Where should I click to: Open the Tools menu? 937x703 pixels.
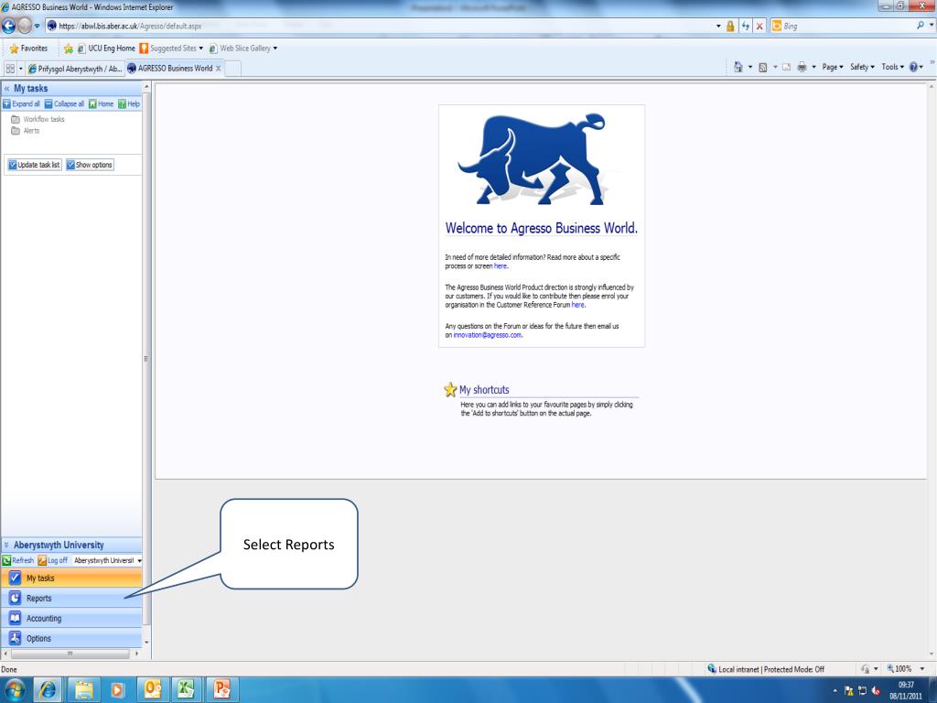(x=893, y=67)
